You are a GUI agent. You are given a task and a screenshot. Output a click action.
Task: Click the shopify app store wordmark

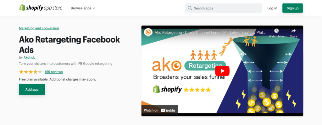pos(44,8)
